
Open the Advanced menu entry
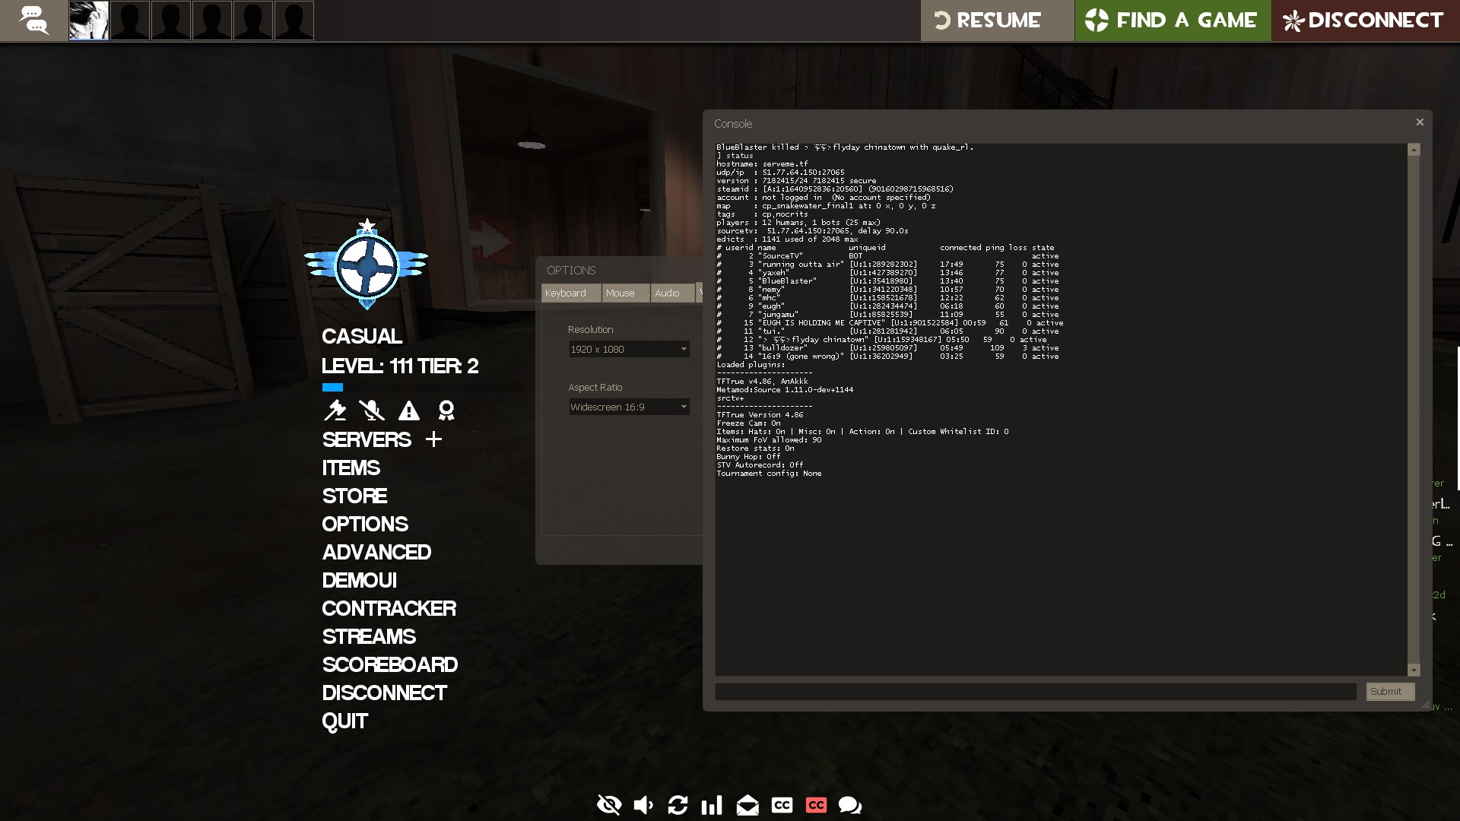point(376,552)
